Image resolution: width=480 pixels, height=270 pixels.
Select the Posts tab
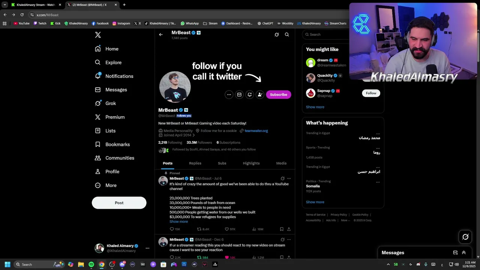coord(168,163)
